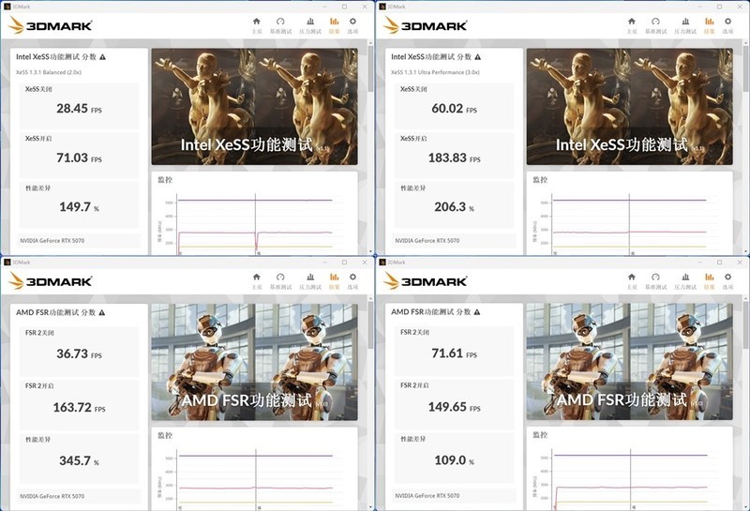Open Benchmarks gauge icon in XeSS Balanced window
Screen dimensions: 750x511
pyautogui.click(x=280, y=22)
